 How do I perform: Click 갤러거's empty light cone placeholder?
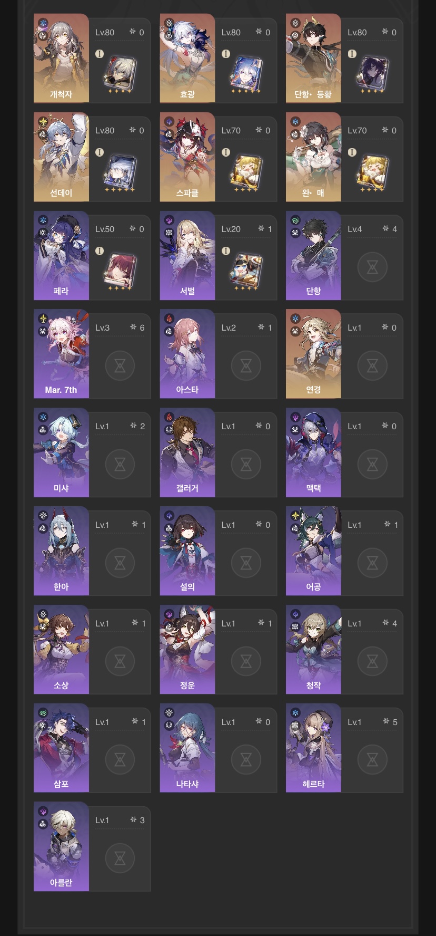(246, 464)
